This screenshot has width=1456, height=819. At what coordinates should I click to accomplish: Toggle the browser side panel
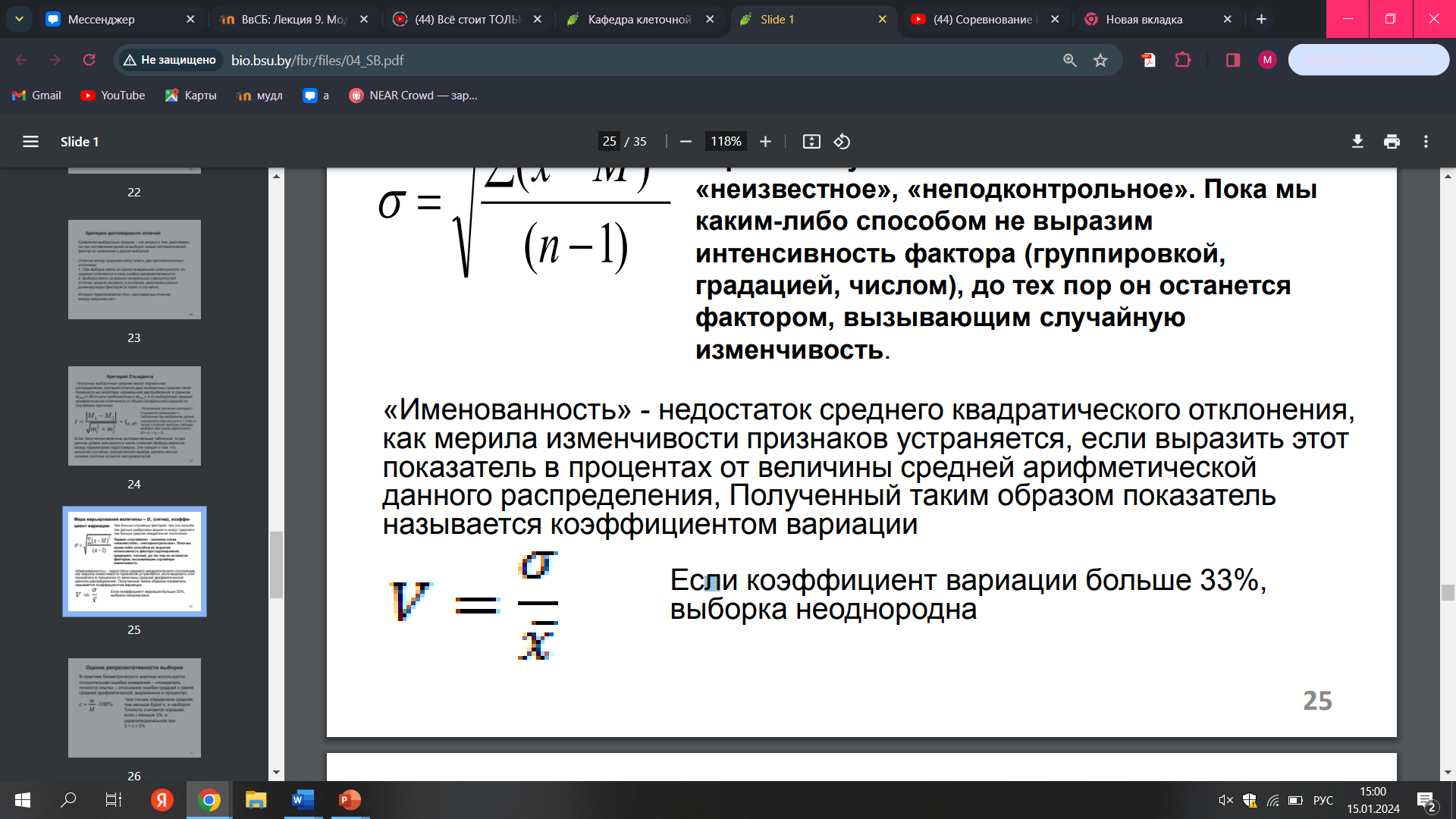tap(1232, 60)
